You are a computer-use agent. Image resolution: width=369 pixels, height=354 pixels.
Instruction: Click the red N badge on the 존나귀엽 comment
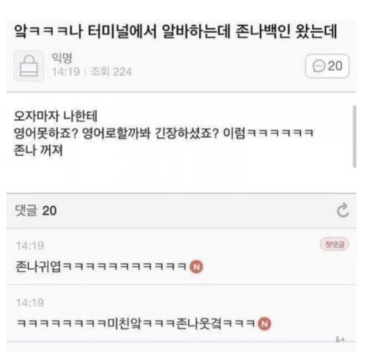[197, 267]
